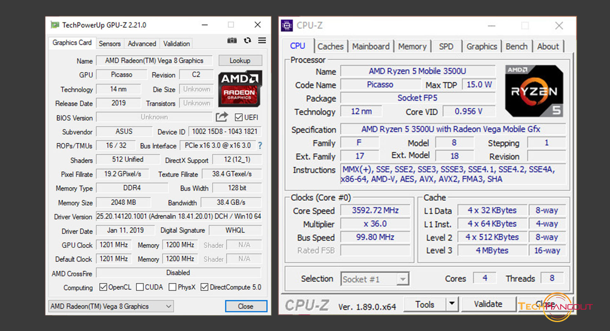The width and height of the screenshot is (610, 331).
Task: Open the GPU-Z hamburger menu
Action: point(262,40)
